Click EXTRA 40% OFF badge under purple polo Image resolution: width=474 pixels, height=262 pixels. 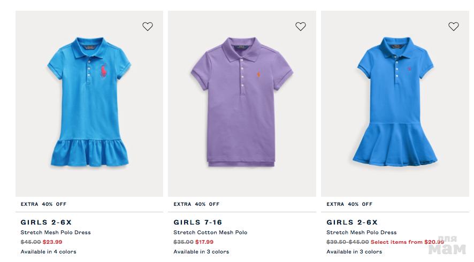click(x=196, y=204)
